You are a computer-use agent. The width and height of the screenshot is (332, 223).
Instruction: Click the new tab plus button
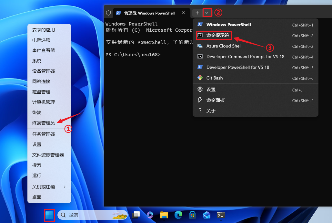(197, 13)
